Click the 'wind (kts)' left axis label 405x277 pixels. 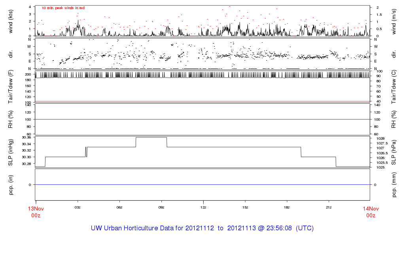click(x=11, y=21)
